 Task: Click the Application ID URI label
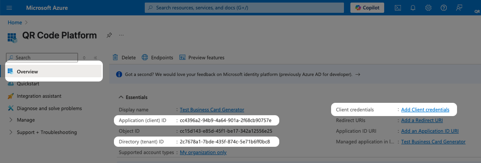pyautogui.click(x=356, y=131)
